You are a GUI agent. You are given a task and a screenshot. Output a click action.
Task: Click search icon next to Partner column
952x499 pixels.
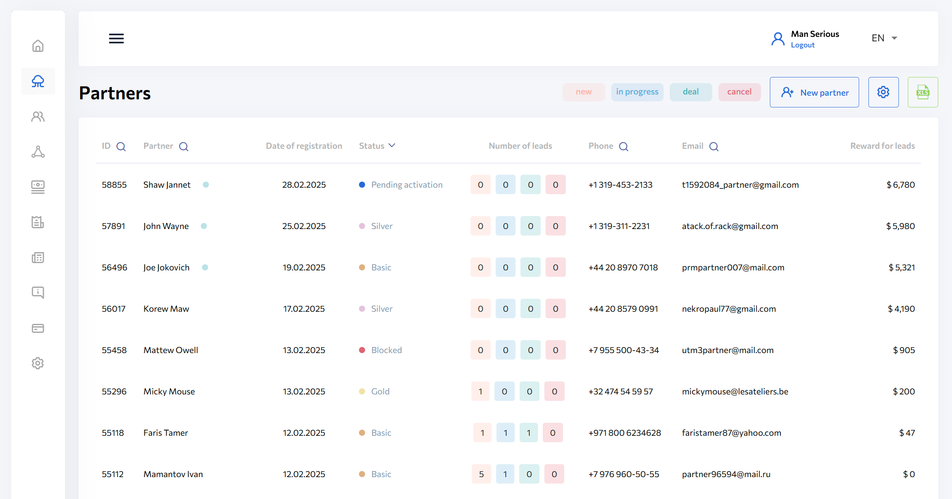pyautogui.click(x=183, y=146)
